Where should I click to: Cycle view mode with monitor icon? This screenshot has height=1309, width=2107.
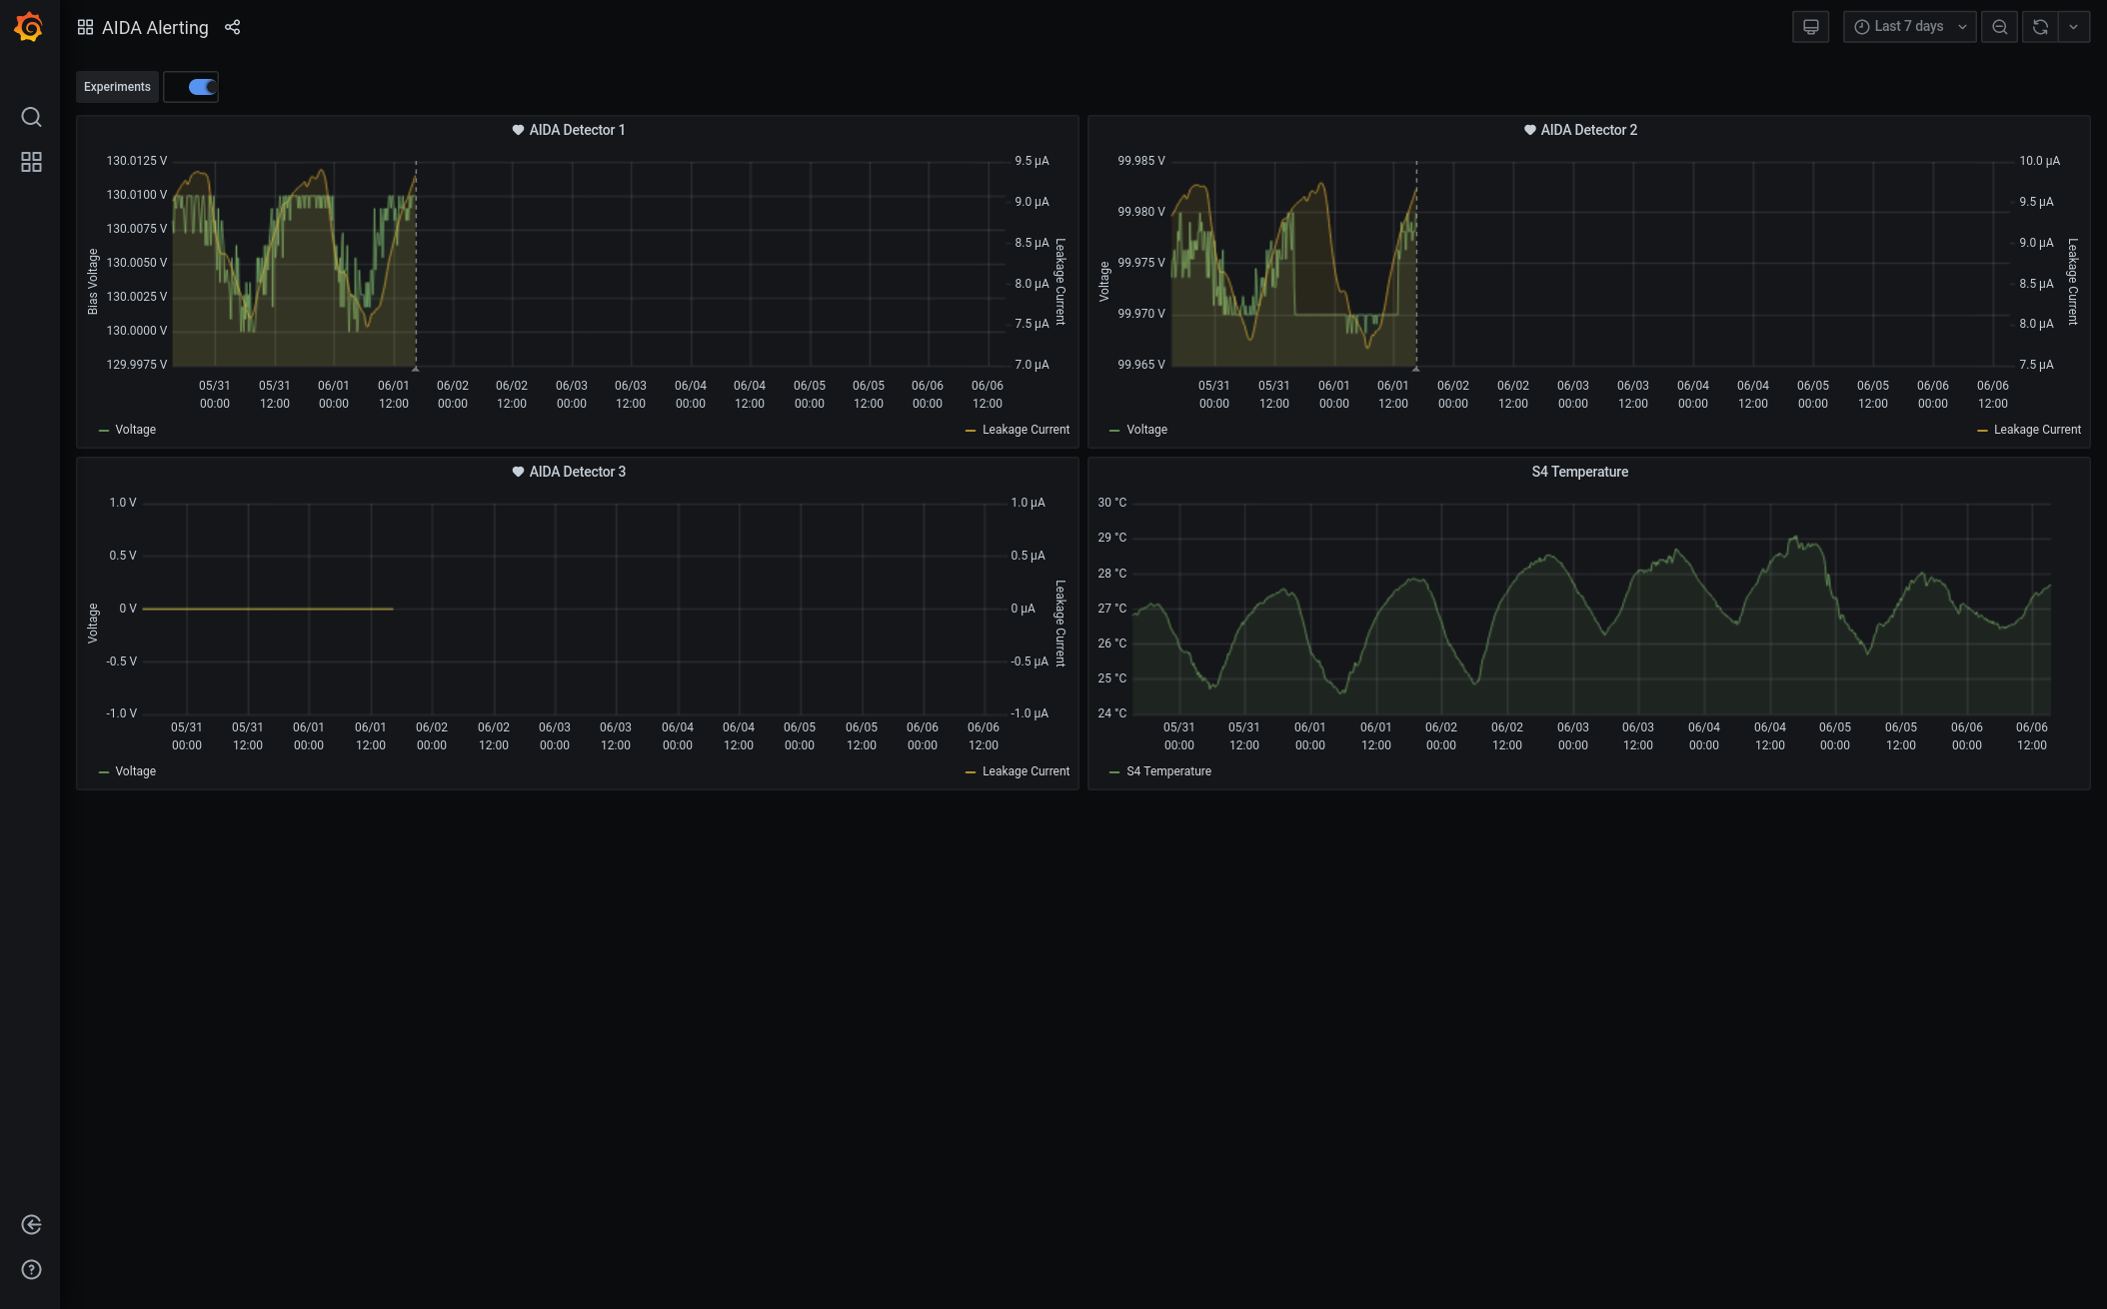pyautogui.click(x=1810, y=27)
